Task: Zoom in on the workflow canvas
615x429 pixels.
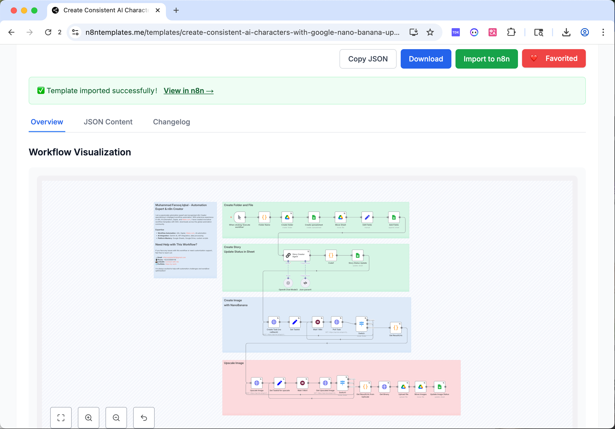Action: point(88,417)
